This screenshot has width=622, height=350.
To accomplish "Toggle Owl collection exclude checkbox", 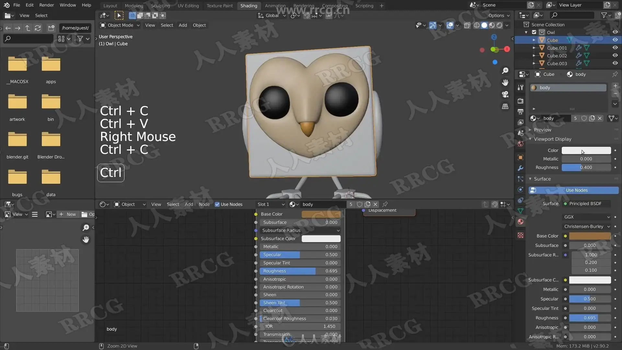I will click(534, 32).
